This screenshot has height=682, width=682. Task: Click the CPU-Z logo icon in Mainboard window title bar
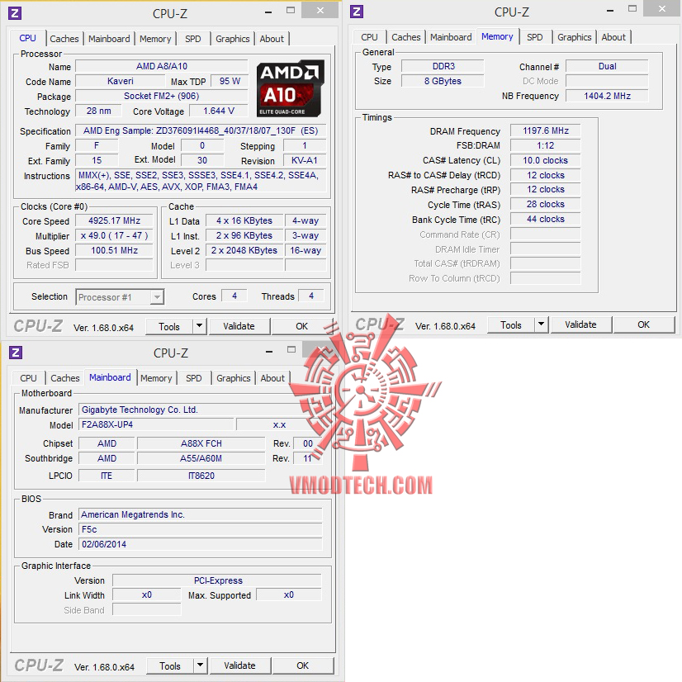16,353
